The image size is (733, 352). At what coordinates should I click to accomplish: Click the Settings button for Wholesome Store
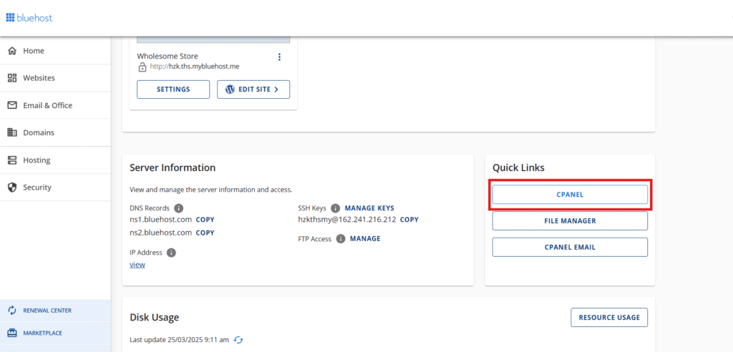173,89
